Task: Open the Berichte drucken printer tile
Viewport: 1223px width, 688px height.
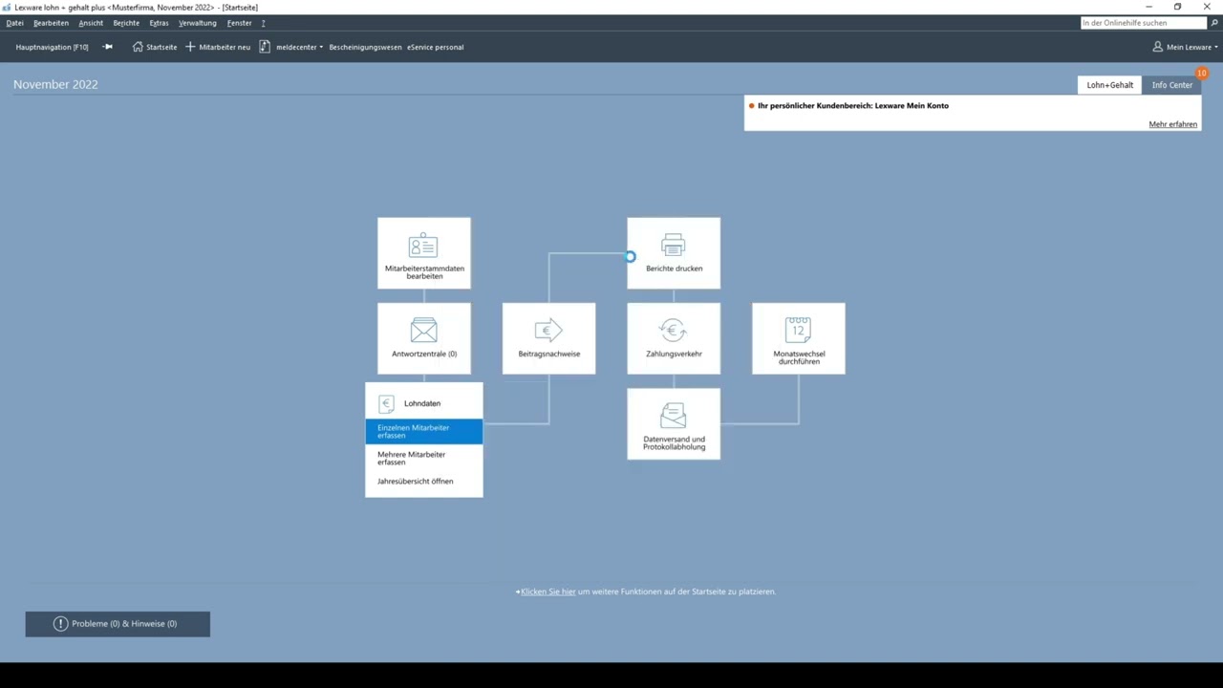Action: pos(674,253)
